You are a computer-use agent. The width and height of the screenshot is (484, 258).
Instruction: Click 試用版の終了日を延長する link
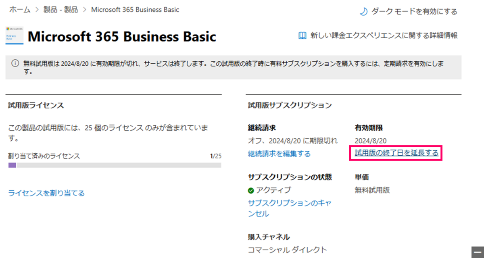coord(396,153)
